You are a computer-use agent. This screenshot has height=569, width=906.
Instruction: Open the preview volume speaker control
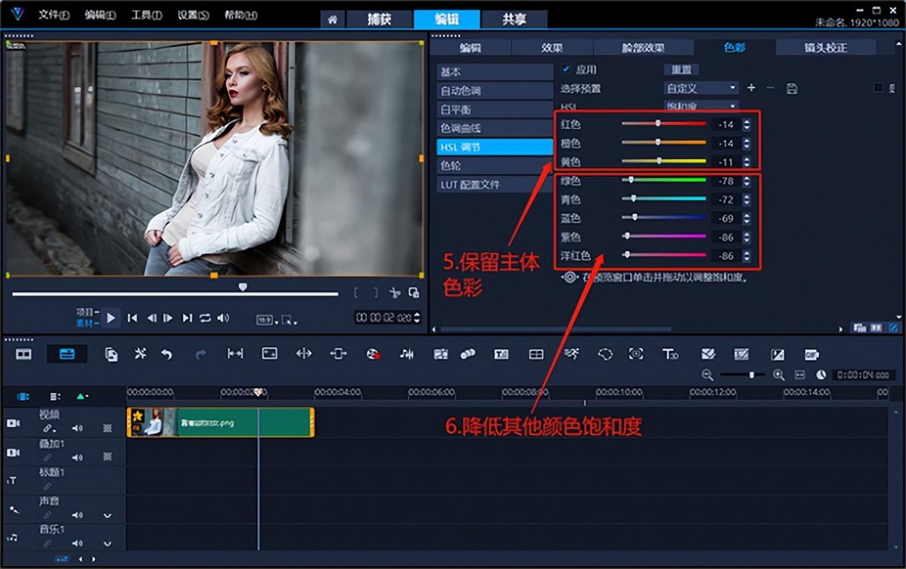click(x=223, y=318)
